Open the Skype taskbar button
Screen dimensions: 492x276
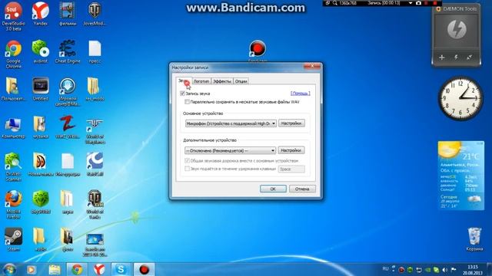[121, 269]
